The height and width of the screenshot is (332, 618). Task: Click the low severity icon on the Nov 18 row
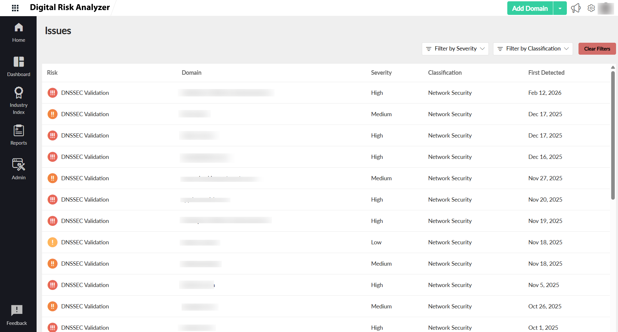coord(52,242)
